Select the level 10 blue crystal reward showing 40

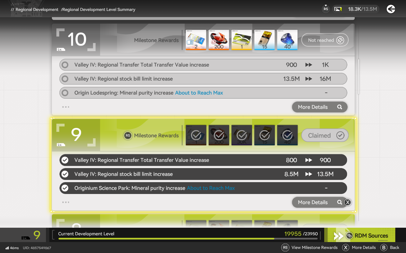(x=287, y=40)
